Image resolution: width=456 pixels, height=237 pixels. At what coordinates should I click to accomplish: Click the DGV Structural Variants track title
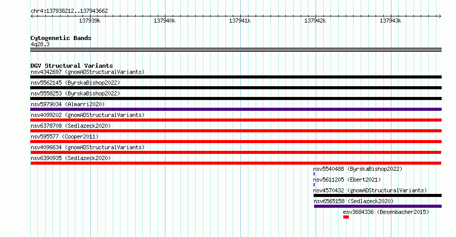[x=72, y=66]
